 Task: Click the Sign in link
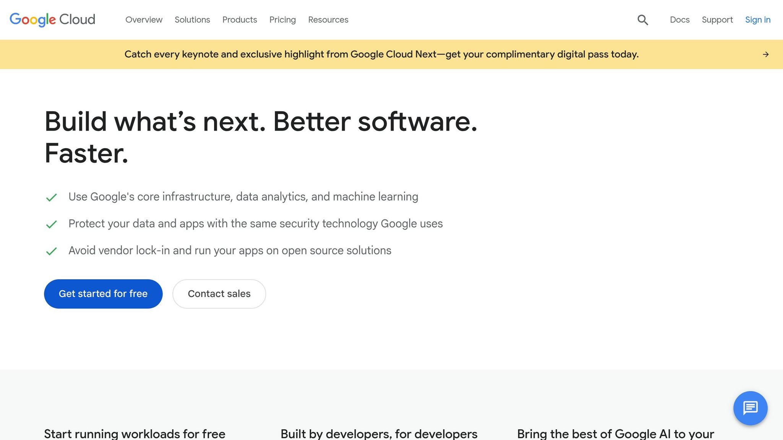[x=758, y=20]
